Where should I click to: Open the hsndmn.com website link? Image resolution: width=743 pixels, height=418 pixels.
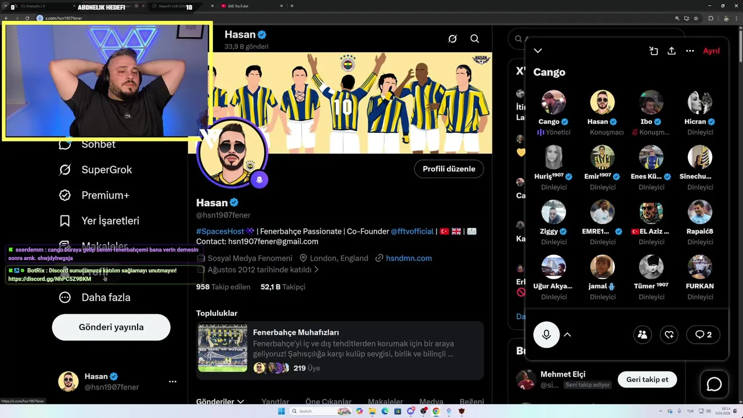(x=409, y=258)
